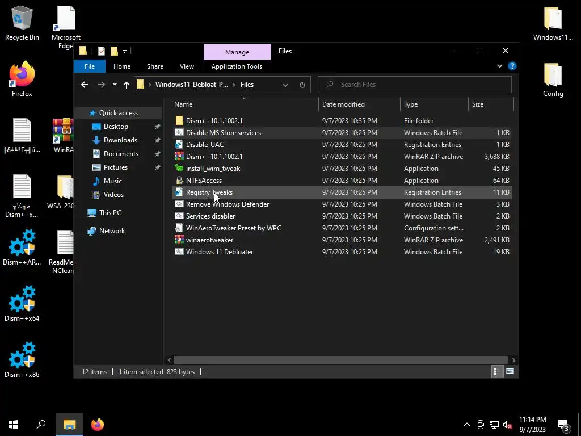Open the Home ribbon tab
581x436 pixels.
[x=122, y=66]
